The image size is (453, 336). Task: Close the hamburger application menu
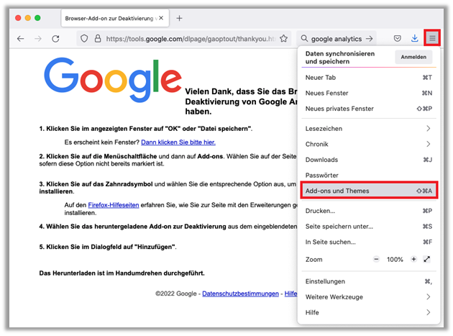coord(431,37)
